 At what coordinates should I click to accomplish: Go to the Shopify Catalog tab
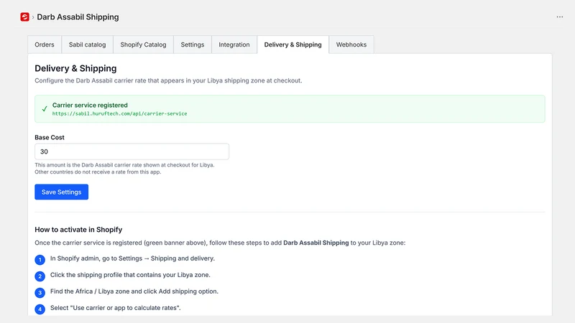point(143,45)
